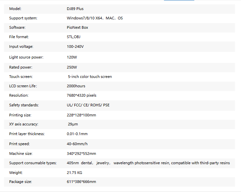
Task: Click the 'Support system:' label
Action: tap(23, 18)
